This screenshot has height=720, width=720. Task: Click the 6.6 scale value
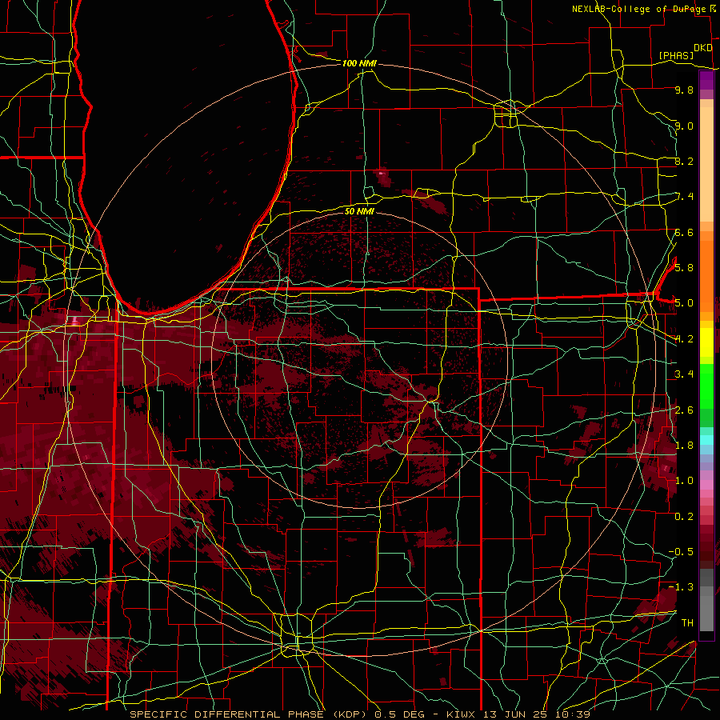pos(684,232)
